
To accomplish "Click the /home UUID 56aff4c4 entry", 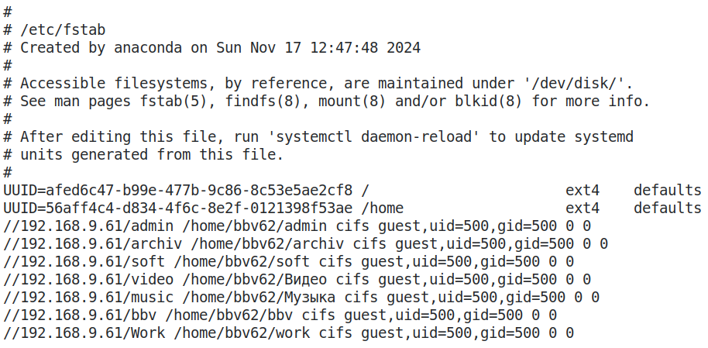I will click(178, 208).
